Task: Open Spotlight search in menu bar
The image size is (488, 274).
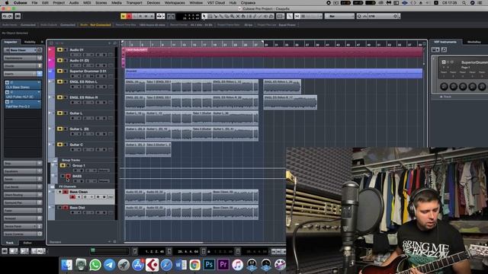Action: 464,3
